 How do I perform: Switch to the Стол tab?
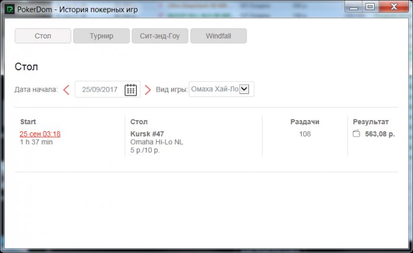(x=43, y=36)
